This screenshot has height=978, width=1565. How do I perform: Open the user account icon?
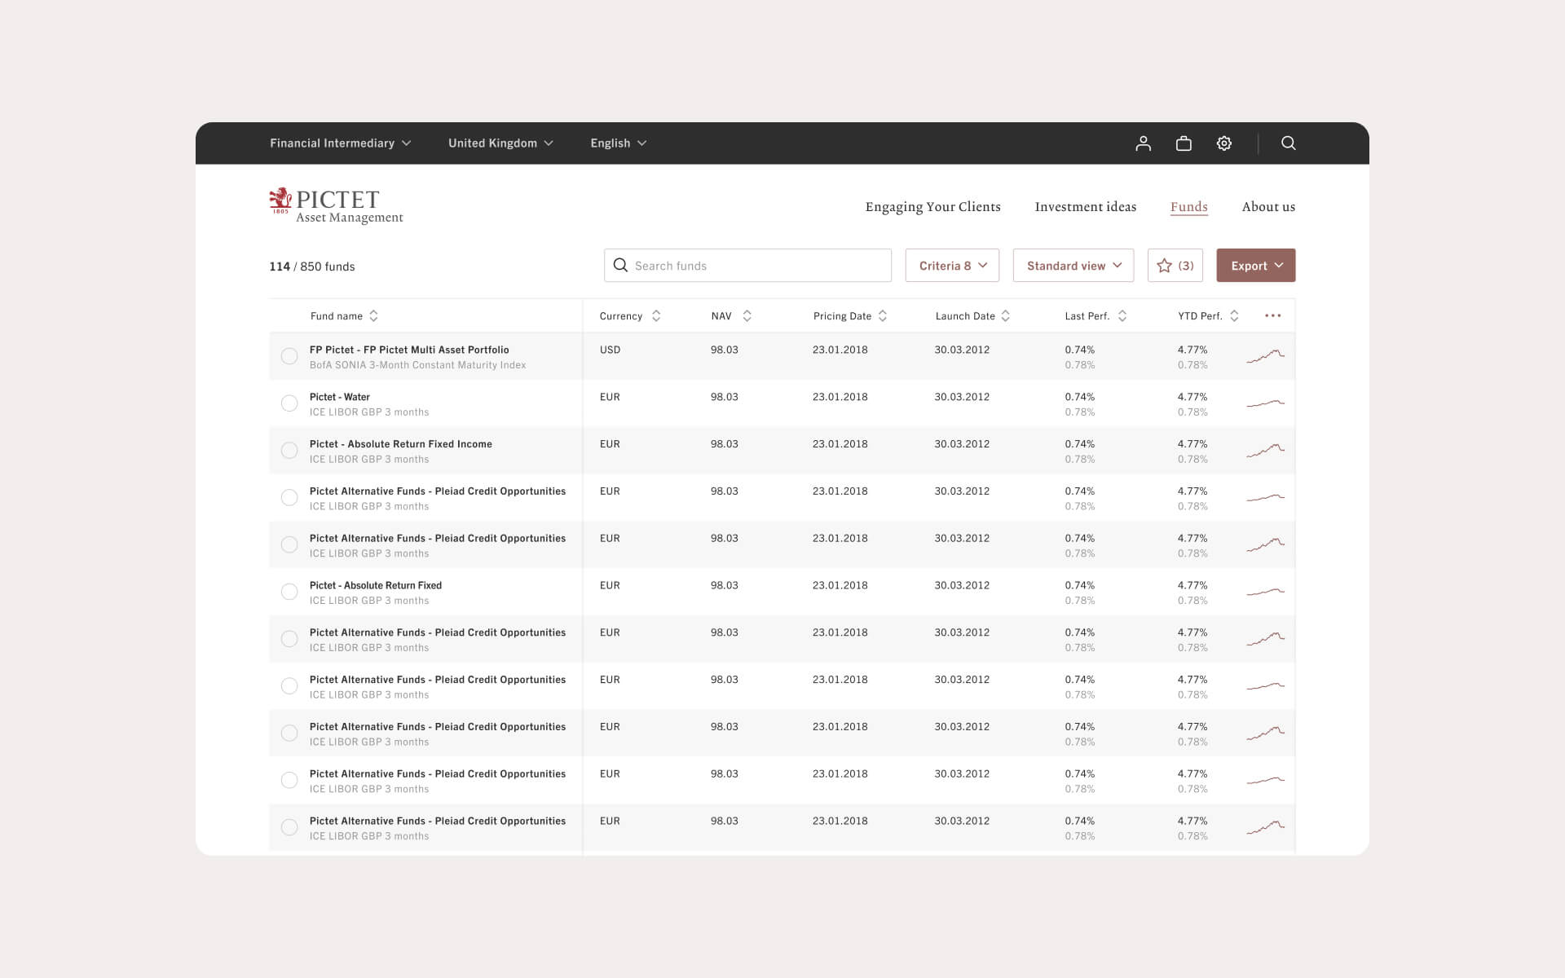[x=1143, y=143]
